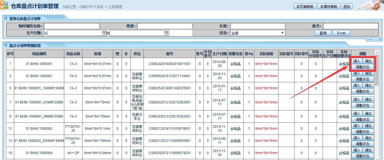Open the start production date calendar picker

pos(104,33)
